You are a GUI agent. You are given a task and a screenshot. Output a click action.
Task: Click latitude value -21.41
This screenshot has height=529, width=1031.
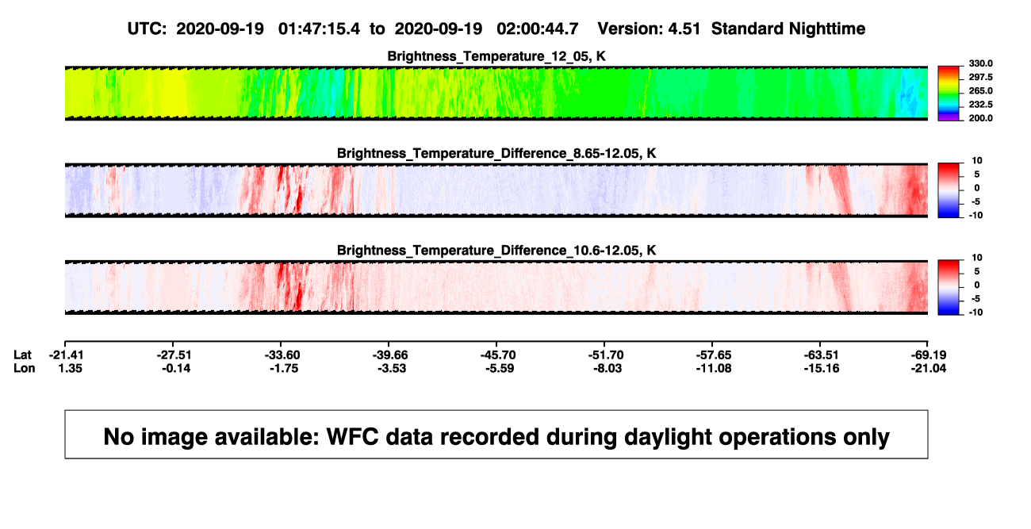pyautogui.click(x=65, y=355)
